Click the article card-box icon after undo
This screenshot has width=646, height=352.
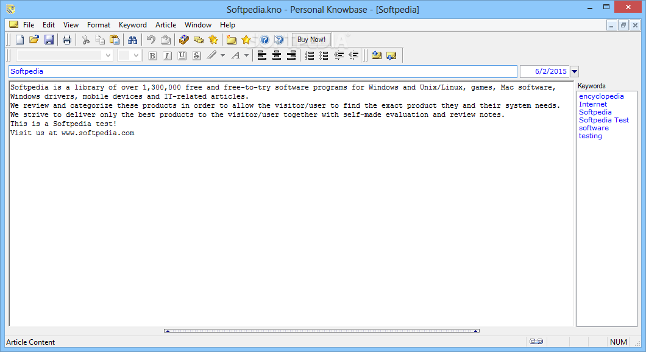[184, 40]
